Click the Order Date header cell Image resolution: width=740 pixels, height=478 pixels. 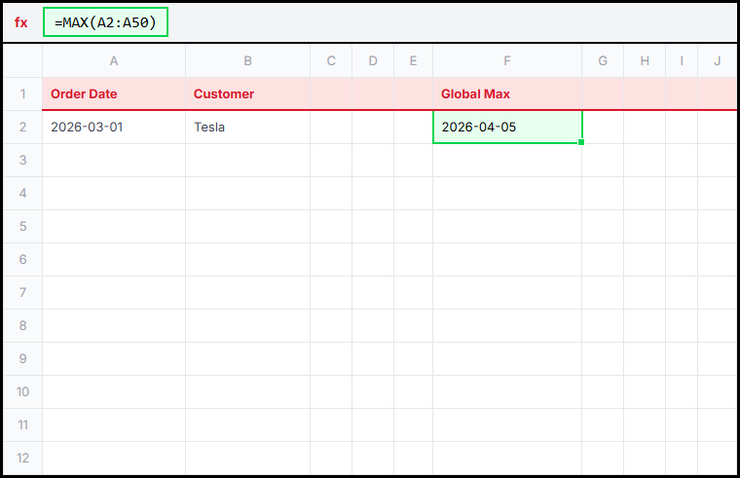114,94
